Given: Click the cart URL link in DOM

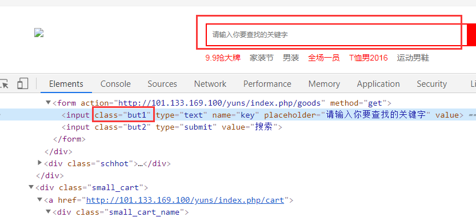Looking at the screenshot, I should 185,200.
